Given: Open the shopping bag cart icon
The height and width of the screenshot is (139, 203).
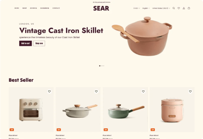Looking at the screenshot, I should tap(189, 8).
